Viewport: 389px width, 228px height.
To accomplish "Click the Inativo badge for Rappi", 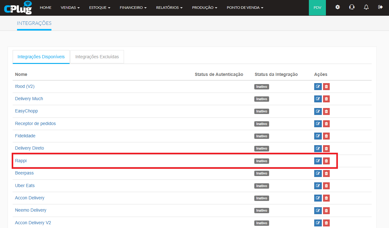I will click(x=262, y=161).
